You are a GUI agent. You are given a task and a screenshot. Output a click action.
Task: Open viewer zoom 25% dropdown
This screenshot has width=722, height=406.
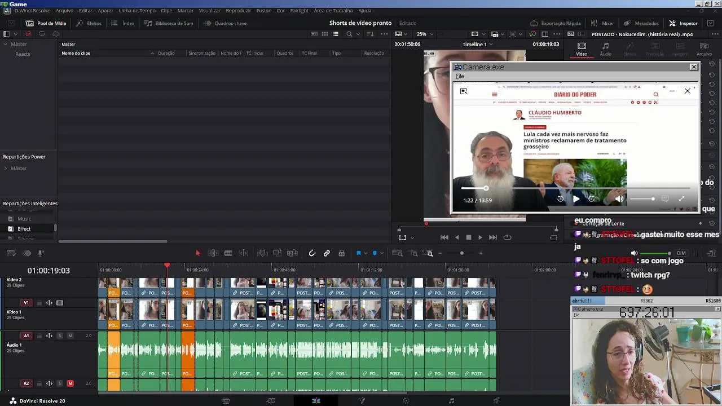pyautogui.click(x=425, y=34)
